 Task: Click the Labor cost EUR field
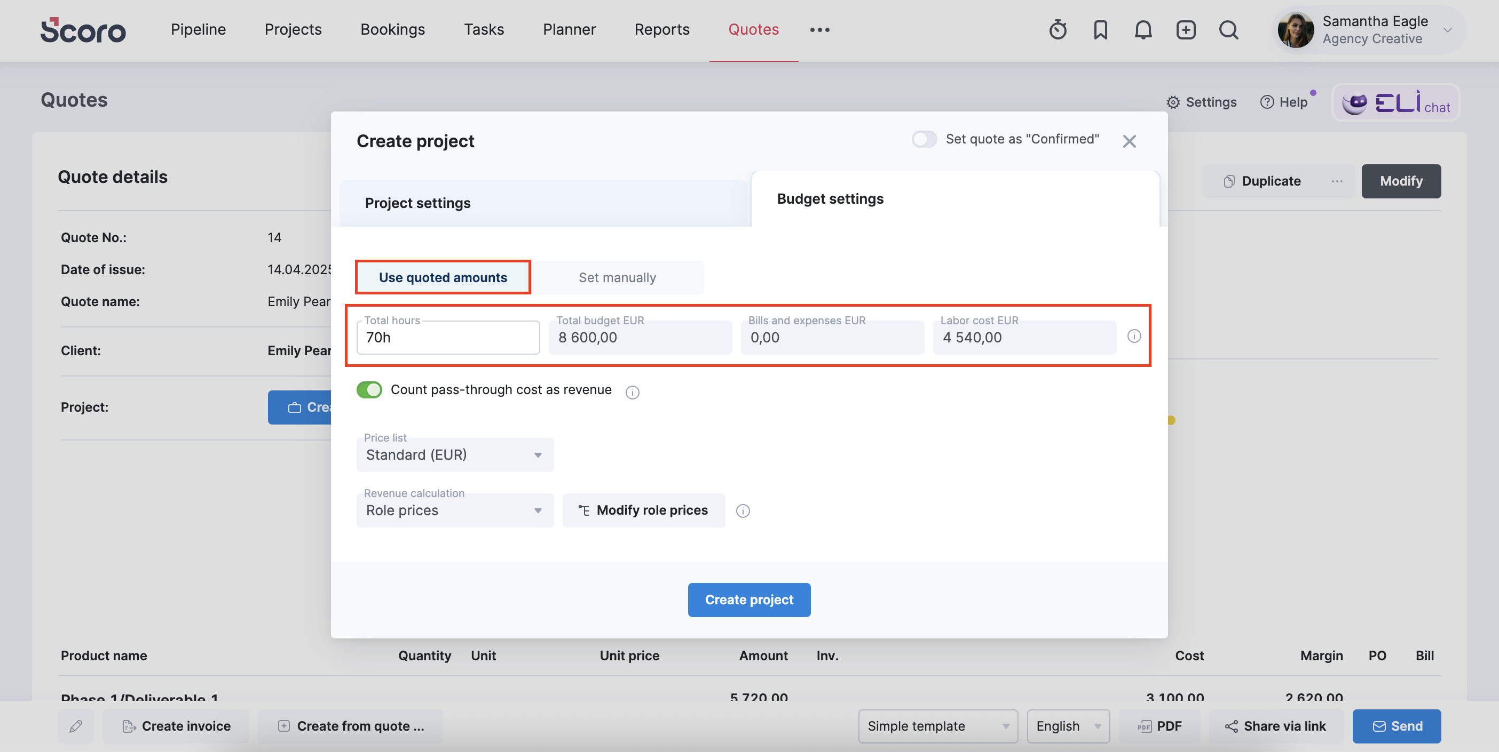pos(1024,337)
